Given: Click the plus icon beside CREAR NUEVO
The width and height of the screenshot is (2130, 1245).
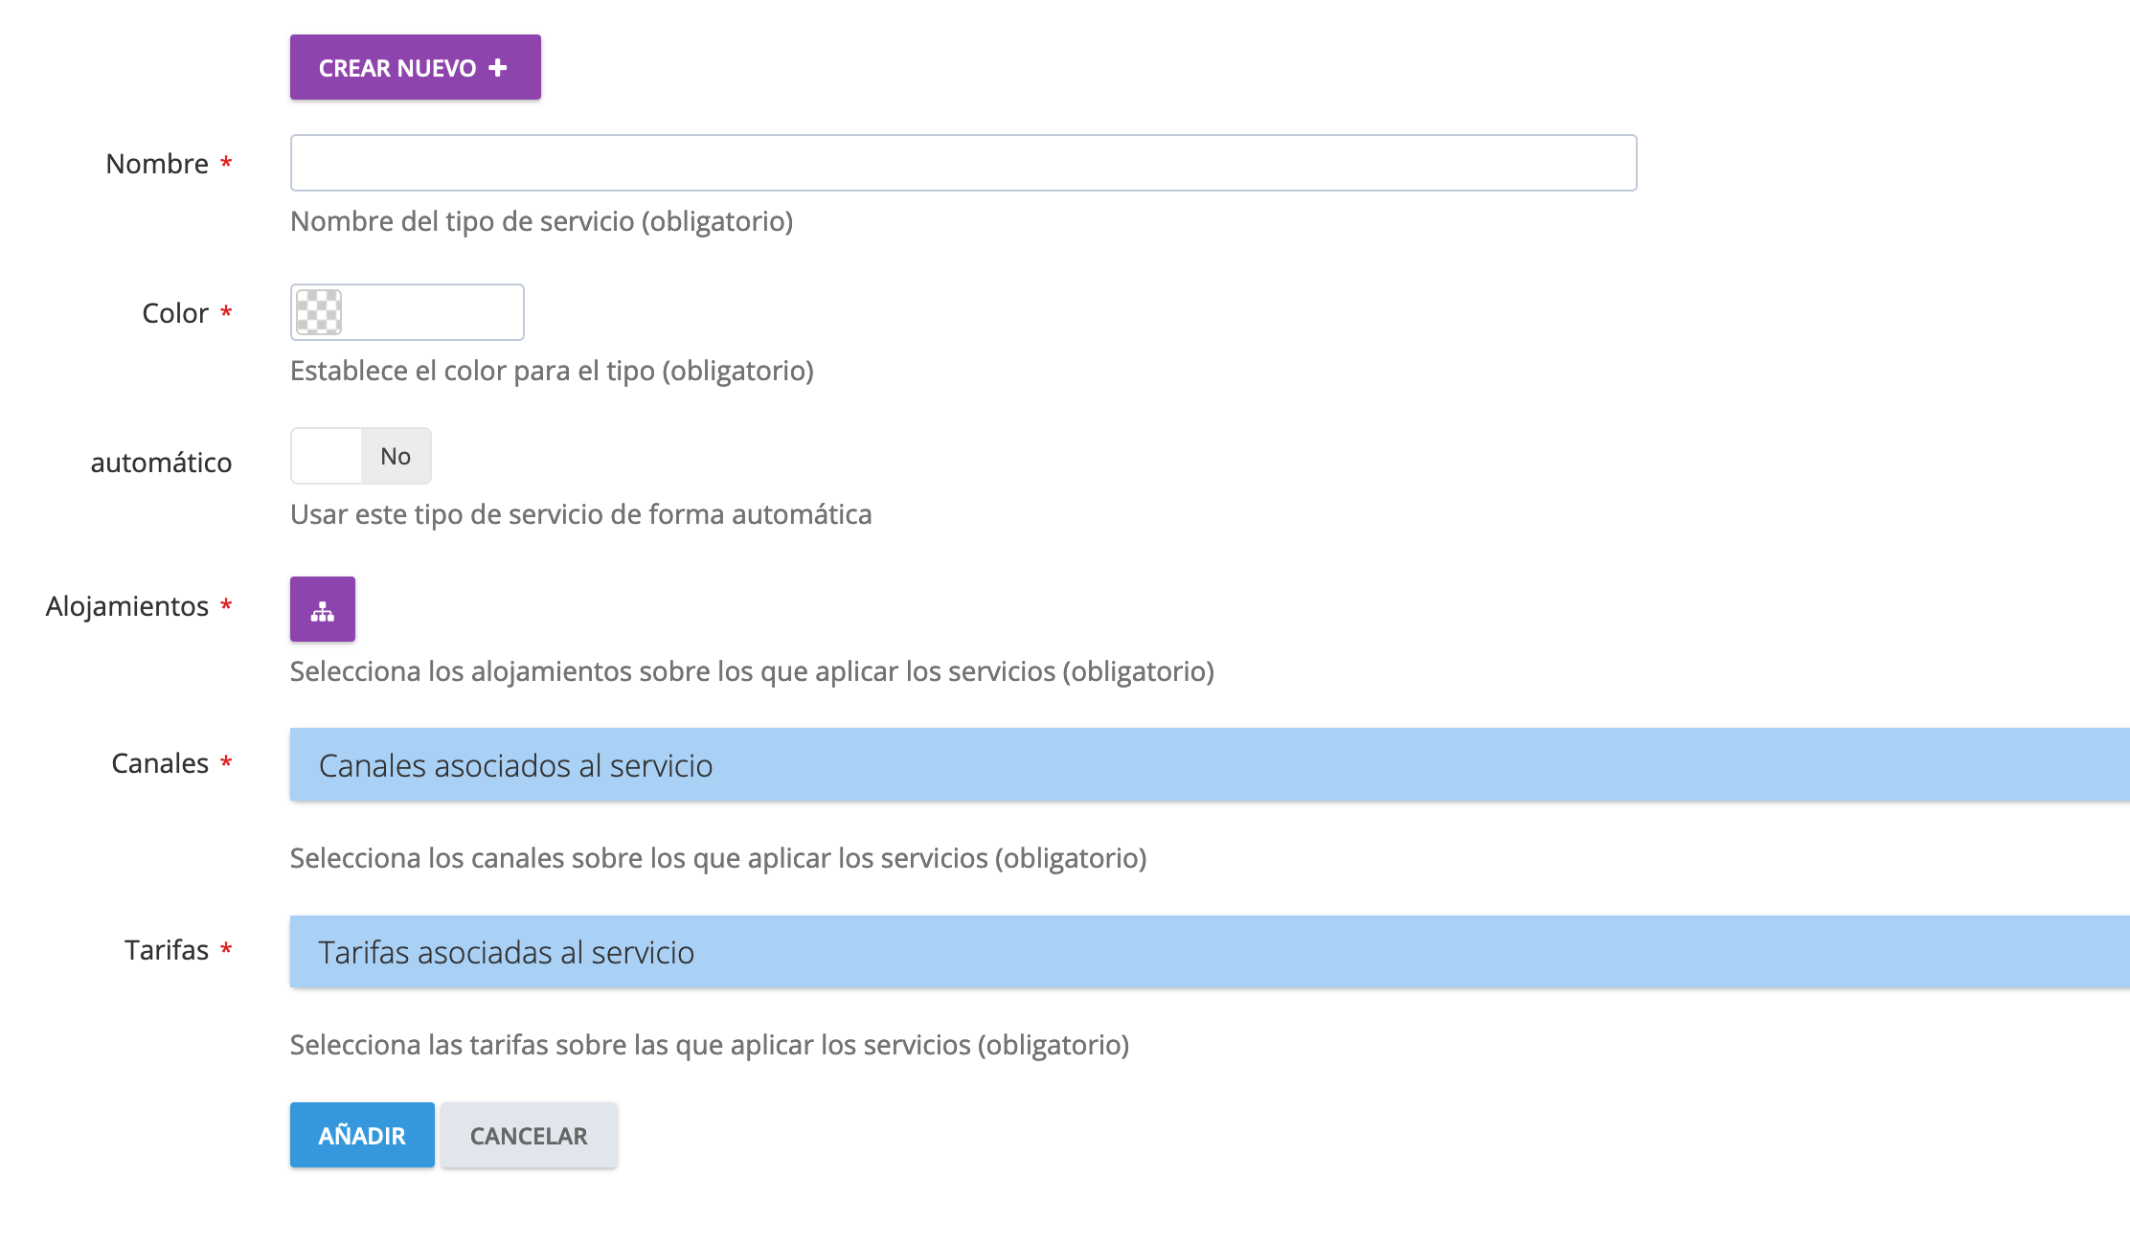Looking at the screenshot, I should [x=498, y=68].
